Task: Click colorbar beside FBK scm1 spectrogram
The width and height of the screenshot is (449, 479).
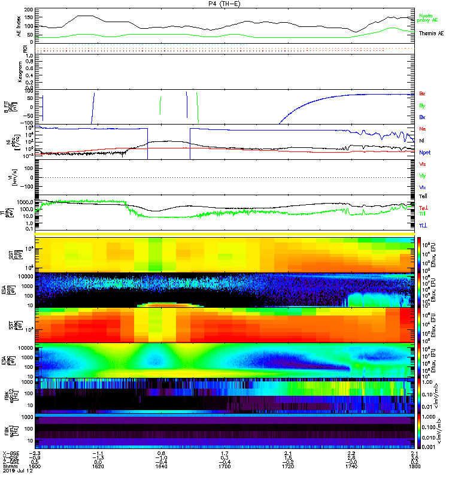Action: coord(419,431)
